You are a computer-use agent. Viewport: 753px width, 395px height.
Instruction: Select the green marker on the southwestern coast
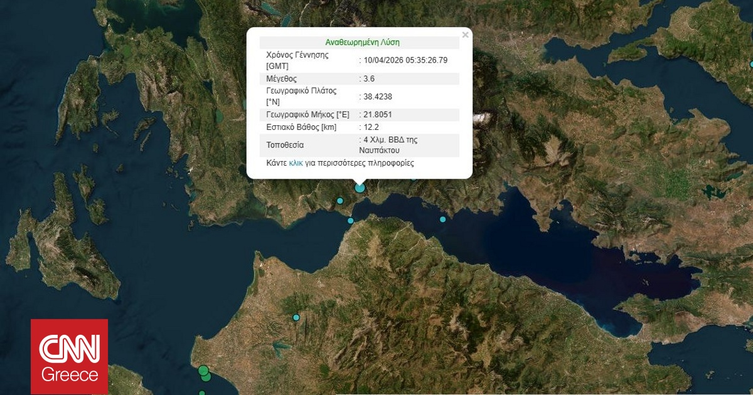(203, 370)
